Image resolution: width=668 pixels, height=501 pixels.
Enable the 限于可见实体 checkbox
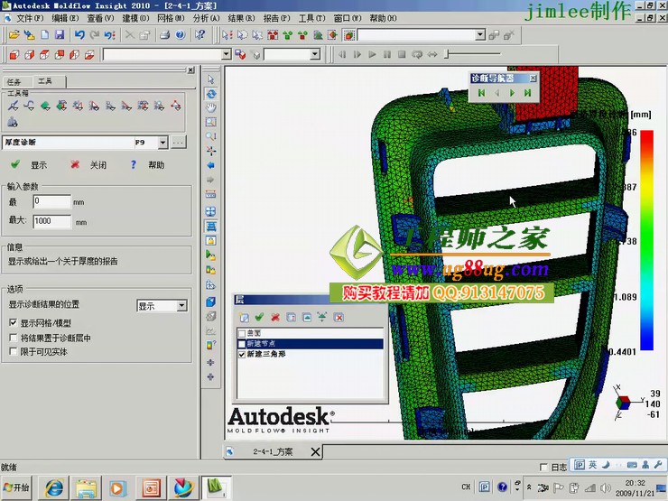[x=13, y=351]
